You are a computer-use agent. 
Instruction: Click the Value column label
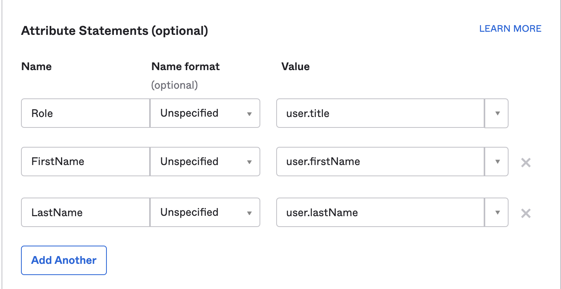pos(295,67)
